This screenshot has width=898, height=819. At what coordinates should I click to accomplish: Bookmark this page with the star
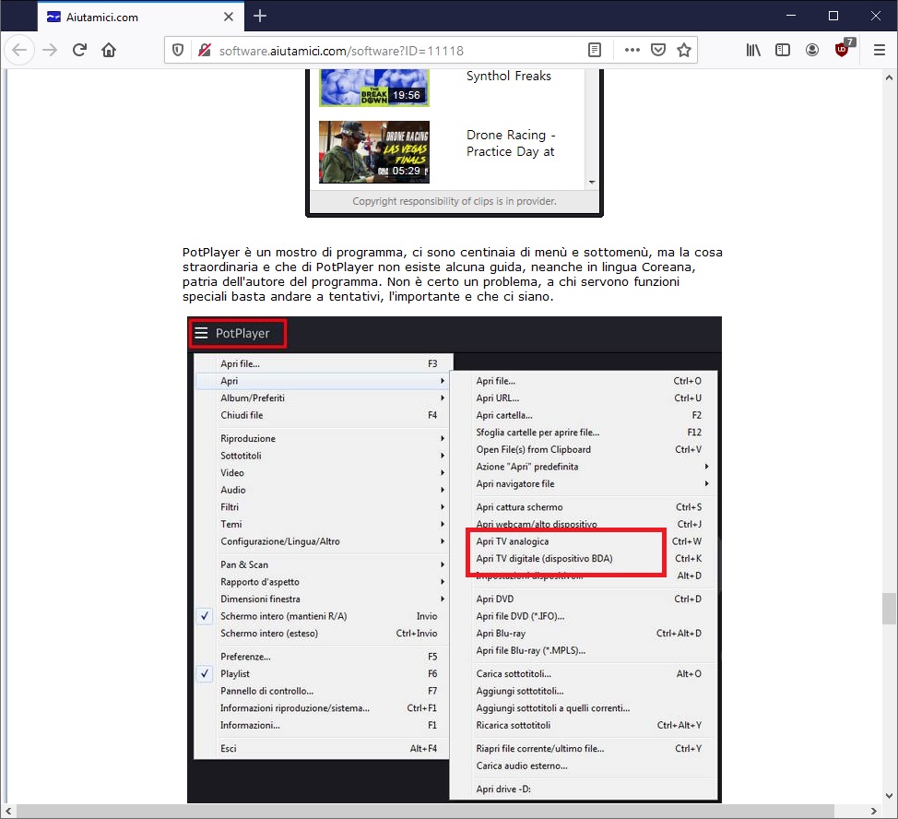coord(684,51)
